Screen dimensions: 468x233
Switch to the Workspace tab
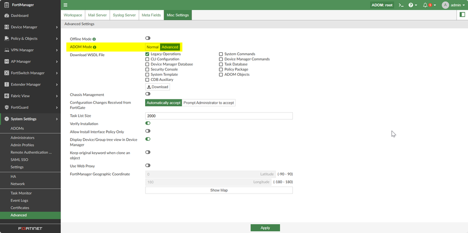(x=73, y=15)
